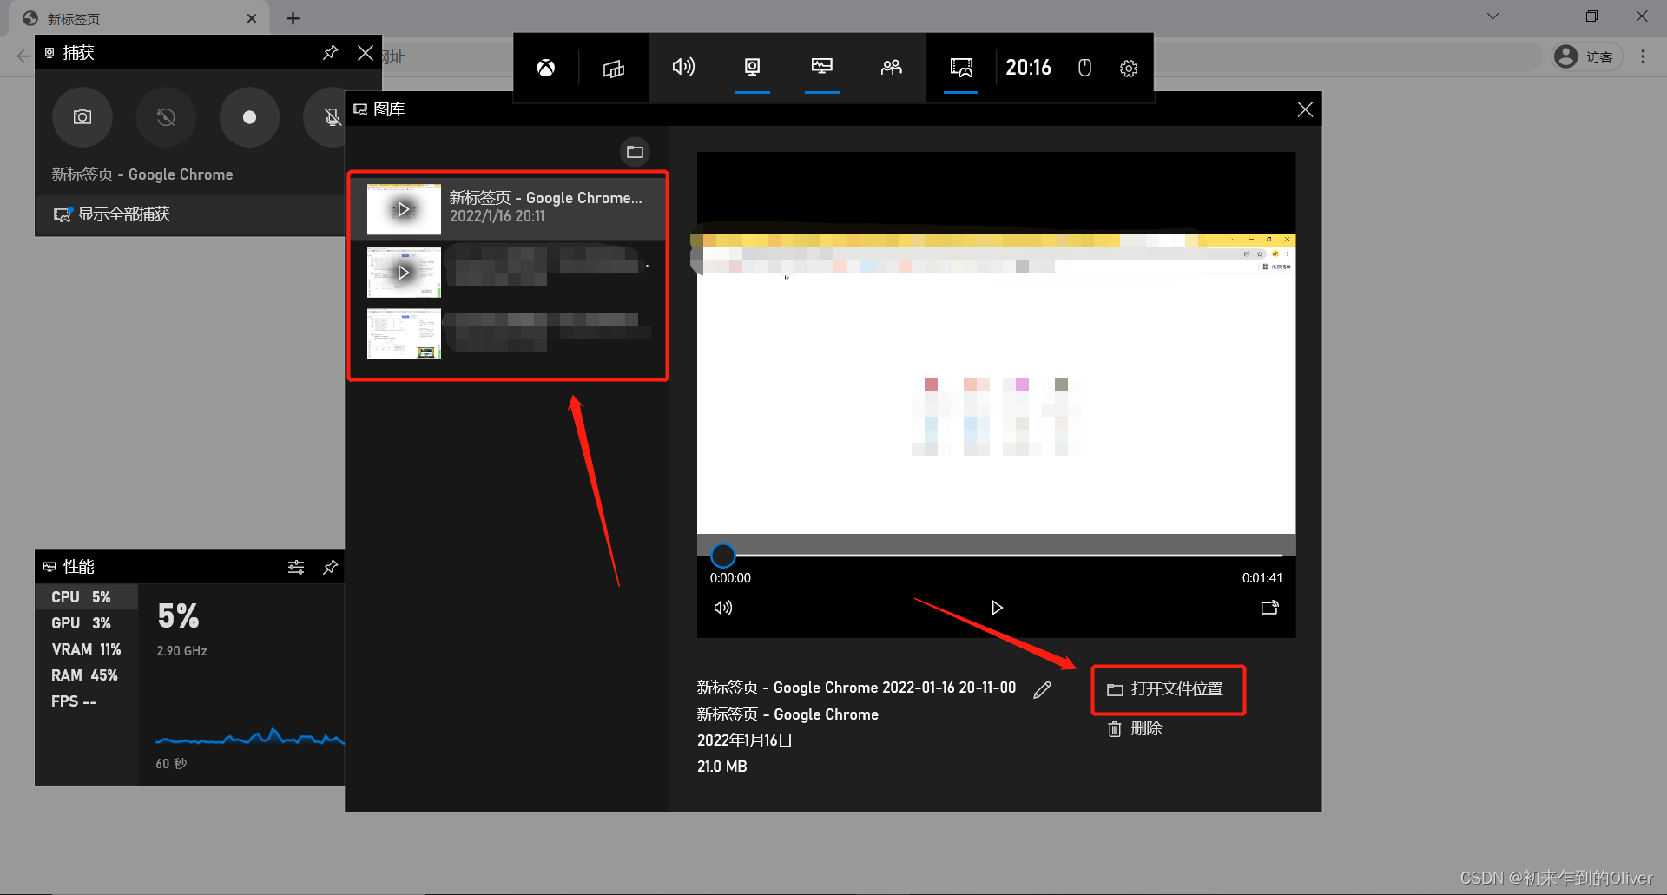Select the FPS performance tab
The width and height of the screenshot is (1667, 895).
point(86,701)
